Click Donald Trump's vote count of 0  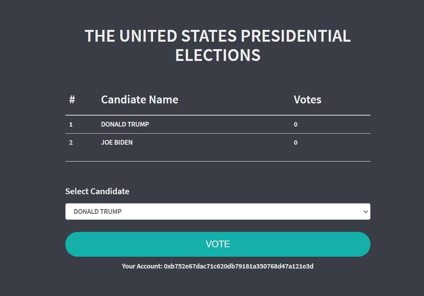[296, 124]
